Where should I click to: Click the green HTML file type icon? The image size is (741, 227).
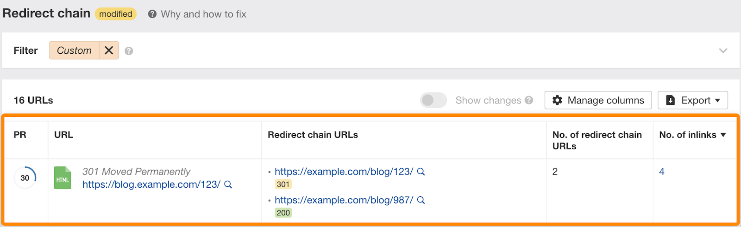pyautogui.click(x=63, y=178)
